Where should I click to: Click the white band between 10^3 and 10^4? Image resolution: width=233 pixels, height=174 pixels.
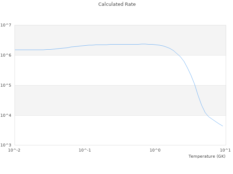point(109,130)
